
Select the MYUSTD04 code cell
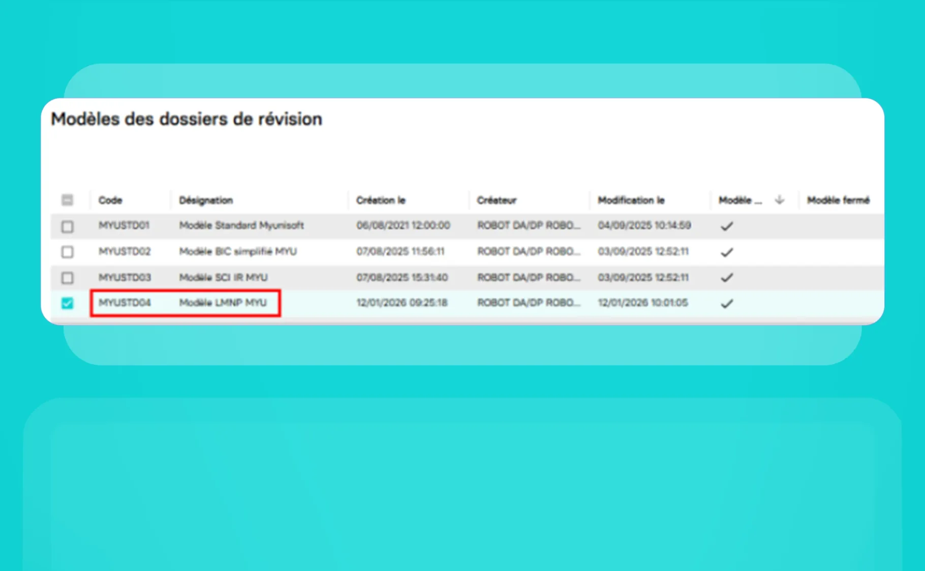(125, 303)
